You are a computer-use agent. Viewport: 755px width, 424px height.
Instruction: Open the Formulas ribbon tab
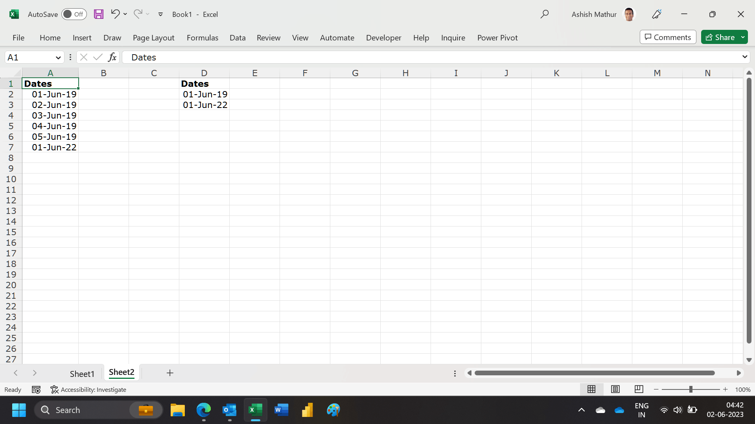coord(202,38)
